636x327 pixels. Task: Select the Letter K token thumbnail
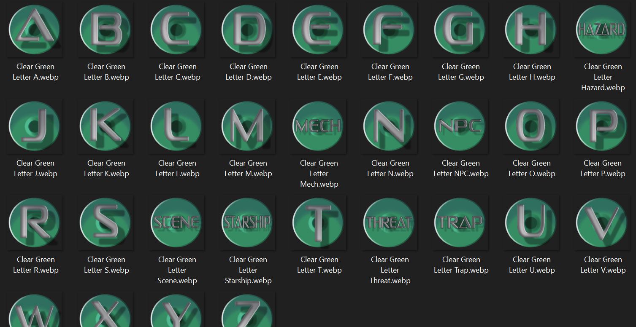pyautogui.click(x=106, y=126)
